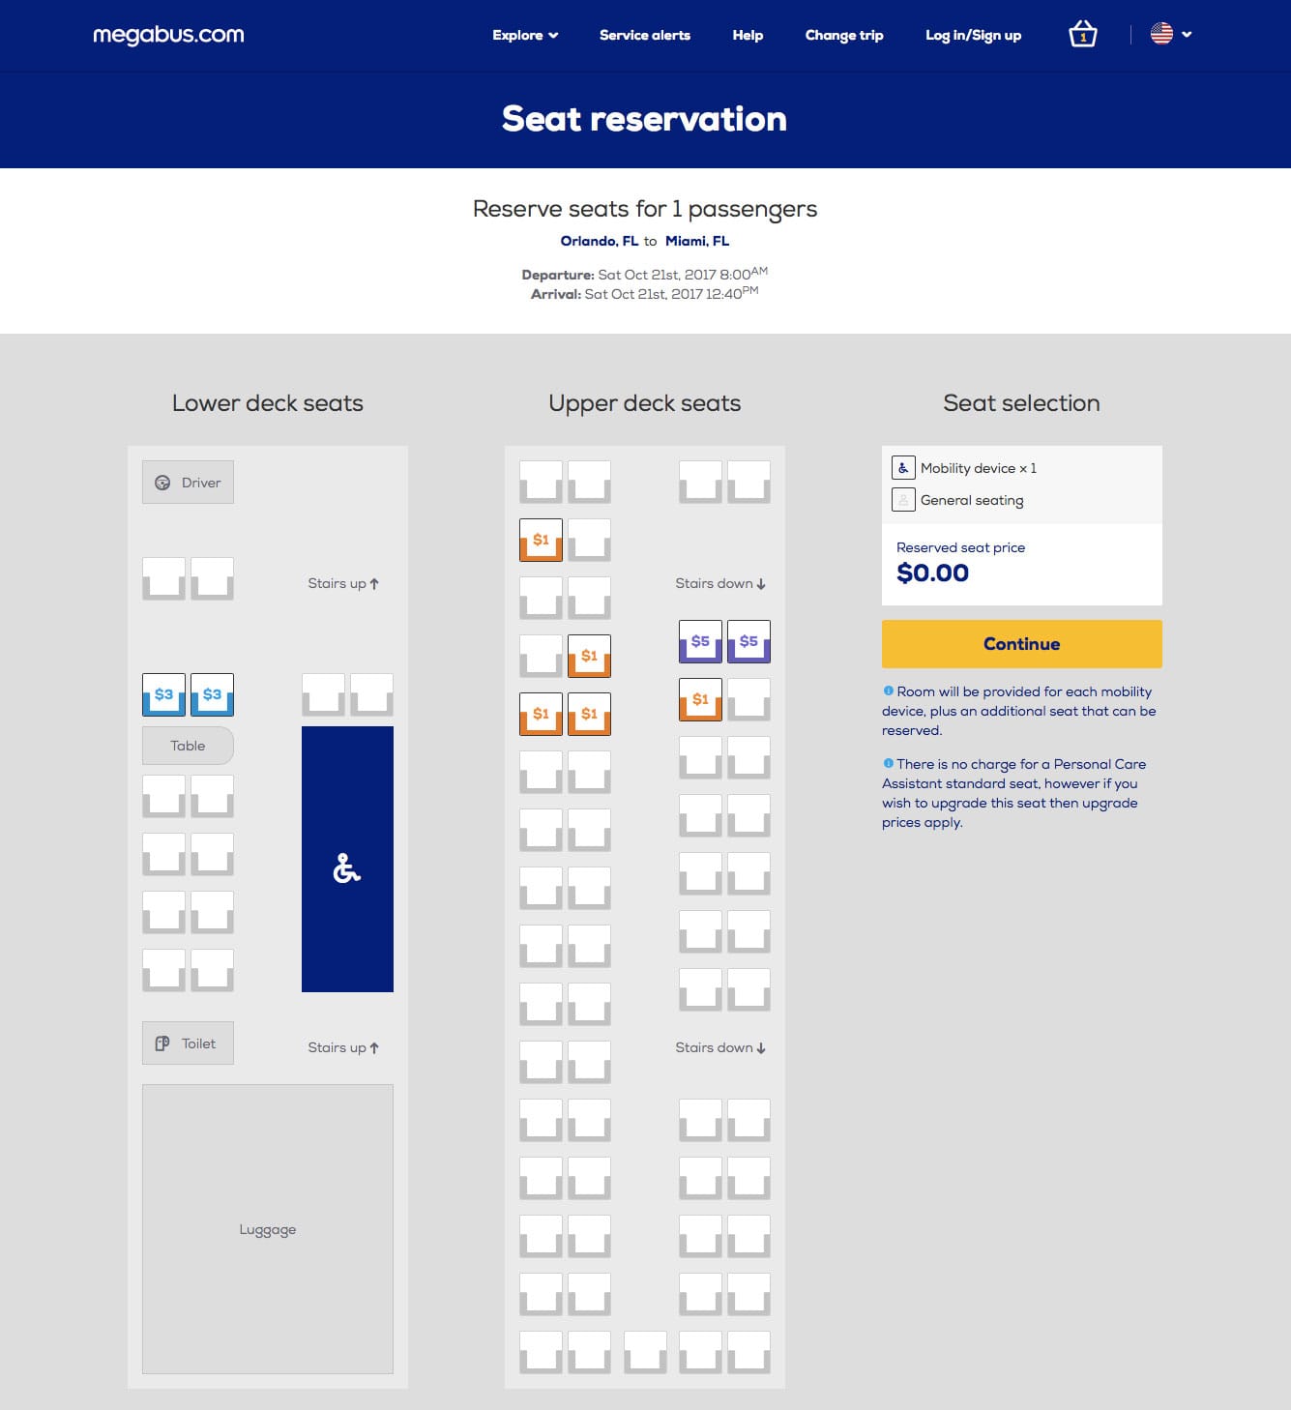
Task: Open the language flag selector
Action: click(x=1159, y=32)
